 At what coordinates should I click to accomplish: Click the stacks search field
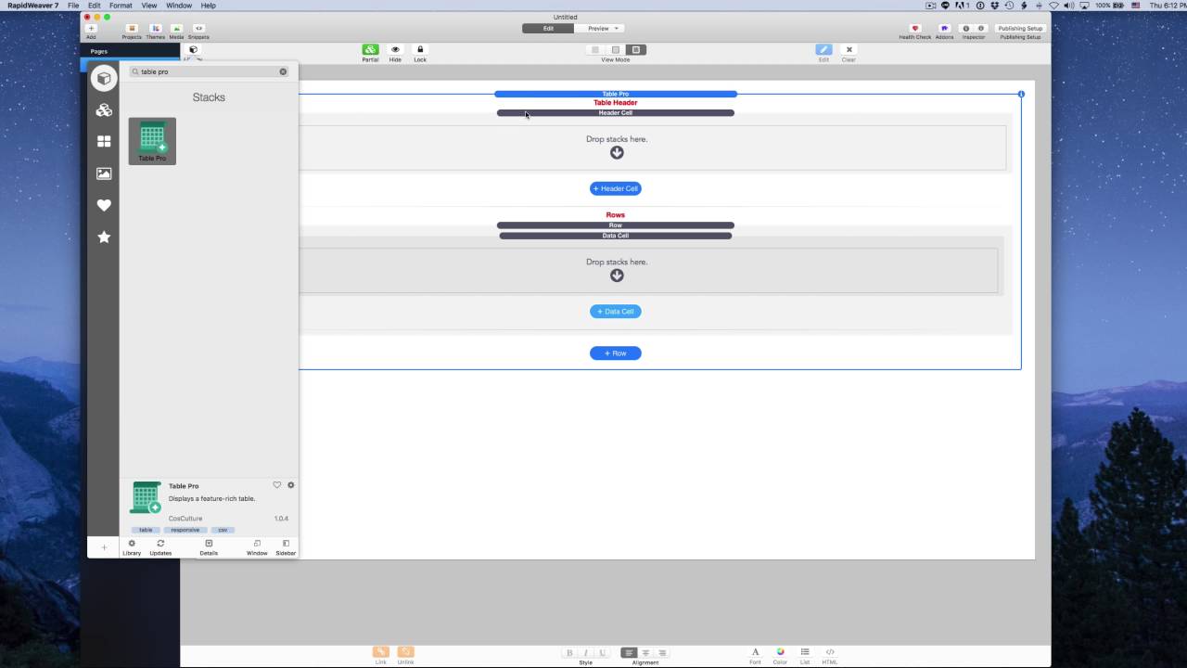[x=209, y=71]
